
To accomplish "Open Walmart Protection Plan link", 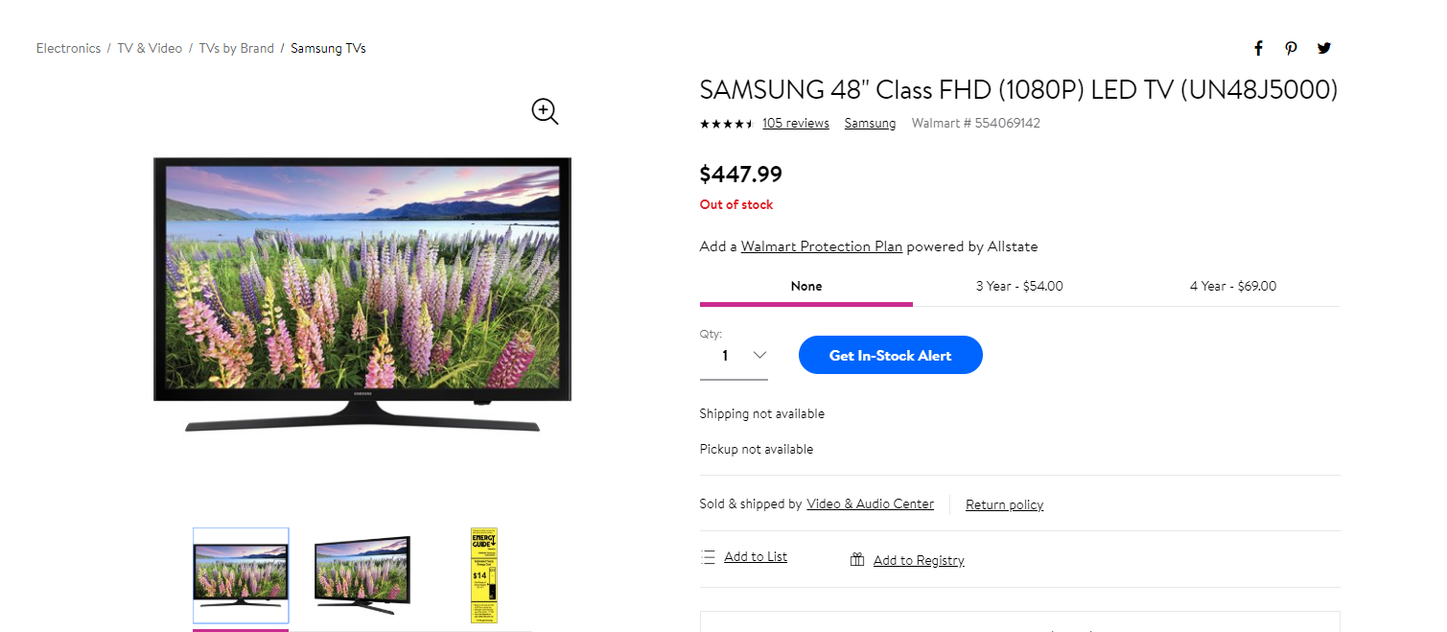I will (821, 246).
